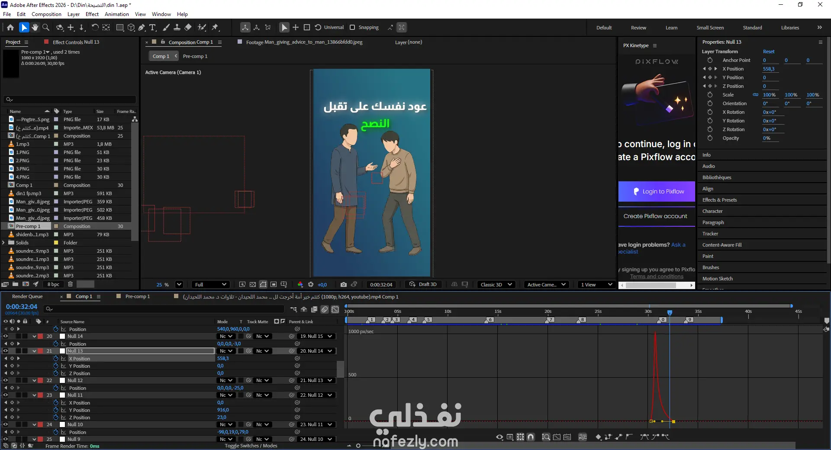831x450 pixels.
Task: Select the Pen tool
Action: point(142,28)
